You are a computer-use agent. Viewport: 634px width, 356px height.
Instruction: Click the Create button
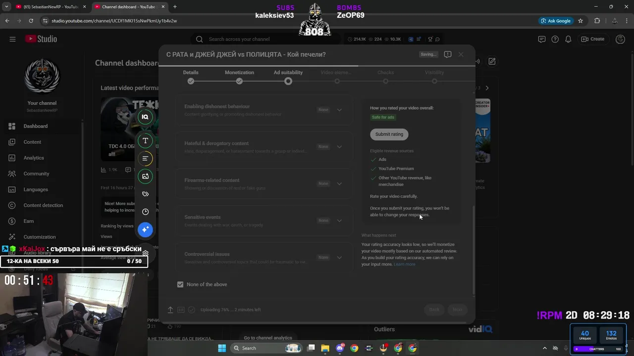(593, 39)
